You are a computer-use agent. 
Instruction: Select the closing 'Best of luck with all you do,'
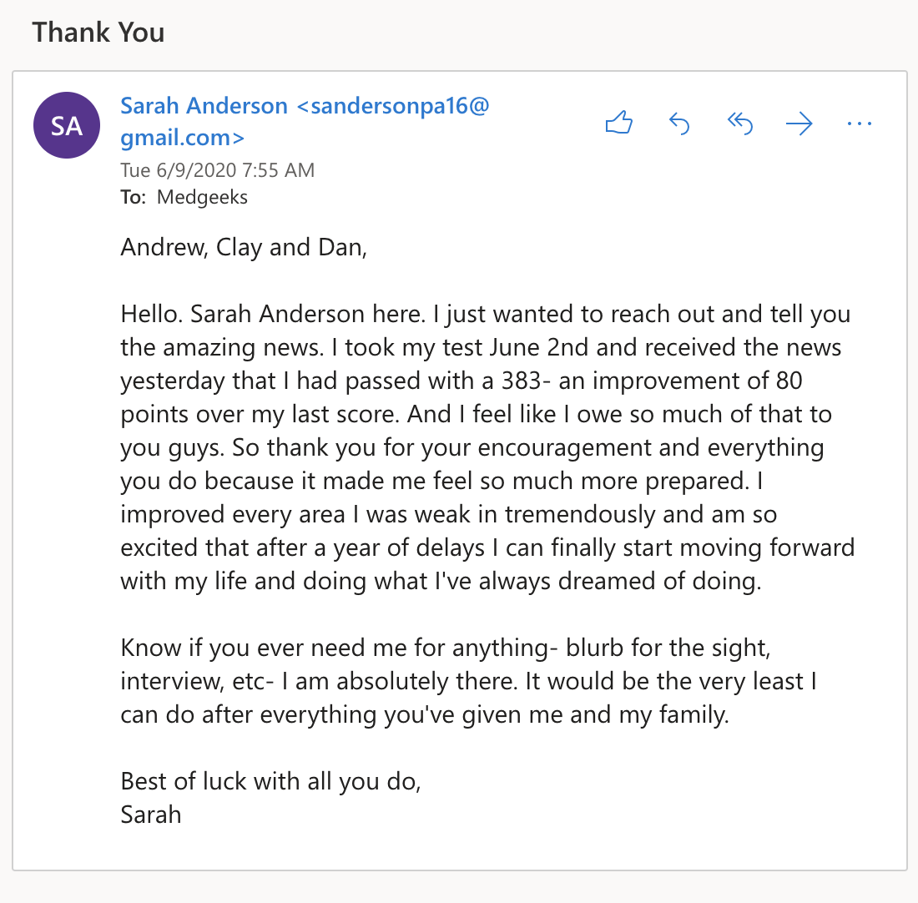(270, 782)
